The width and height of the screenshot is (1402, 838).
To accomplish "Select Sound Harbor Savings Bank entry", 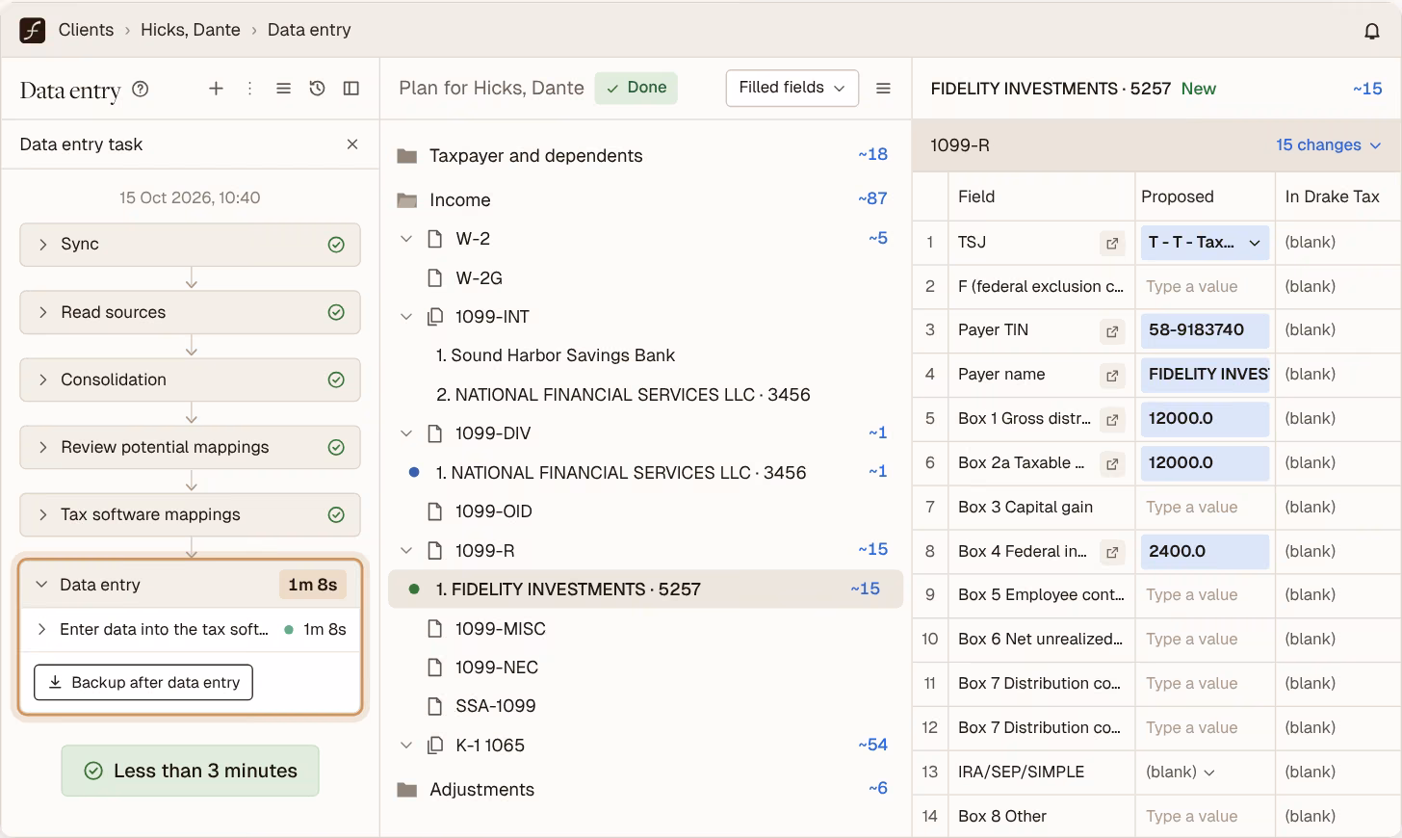I will coord(556,355).
